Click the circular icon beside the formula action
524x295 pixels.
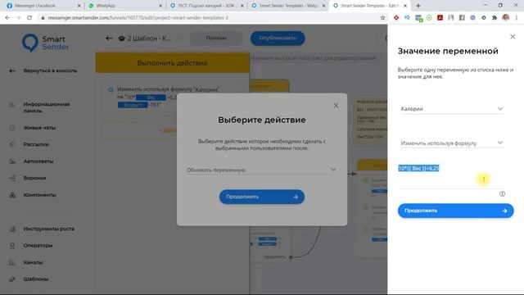point(111,89)
